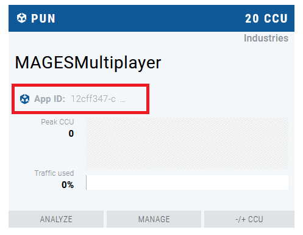This screenshot has width=303, height=235.
Task: Select the truncated App ID value 12cff347-c
Action: (x=93, y=99)
